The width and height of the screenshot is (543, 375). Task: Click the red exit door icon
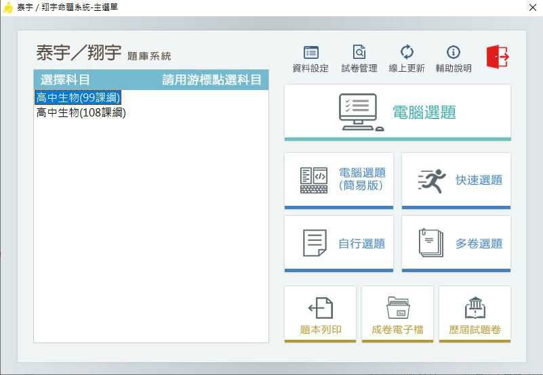498,56
